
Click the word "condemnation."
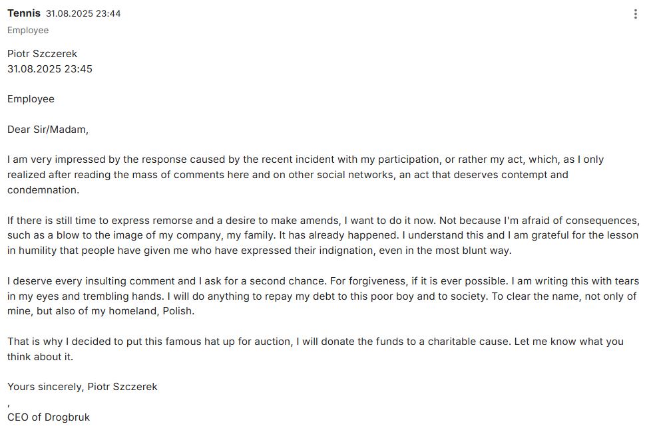(43, 190)
